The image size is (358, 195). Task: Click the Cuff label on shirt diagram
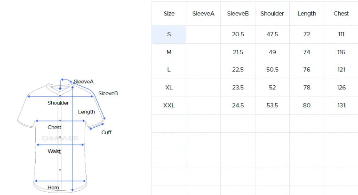point(106,132)
